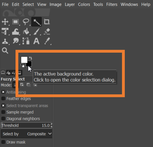Select the Eraser tool
Screen dimensions: 153x147
click(x=47, y=31)
